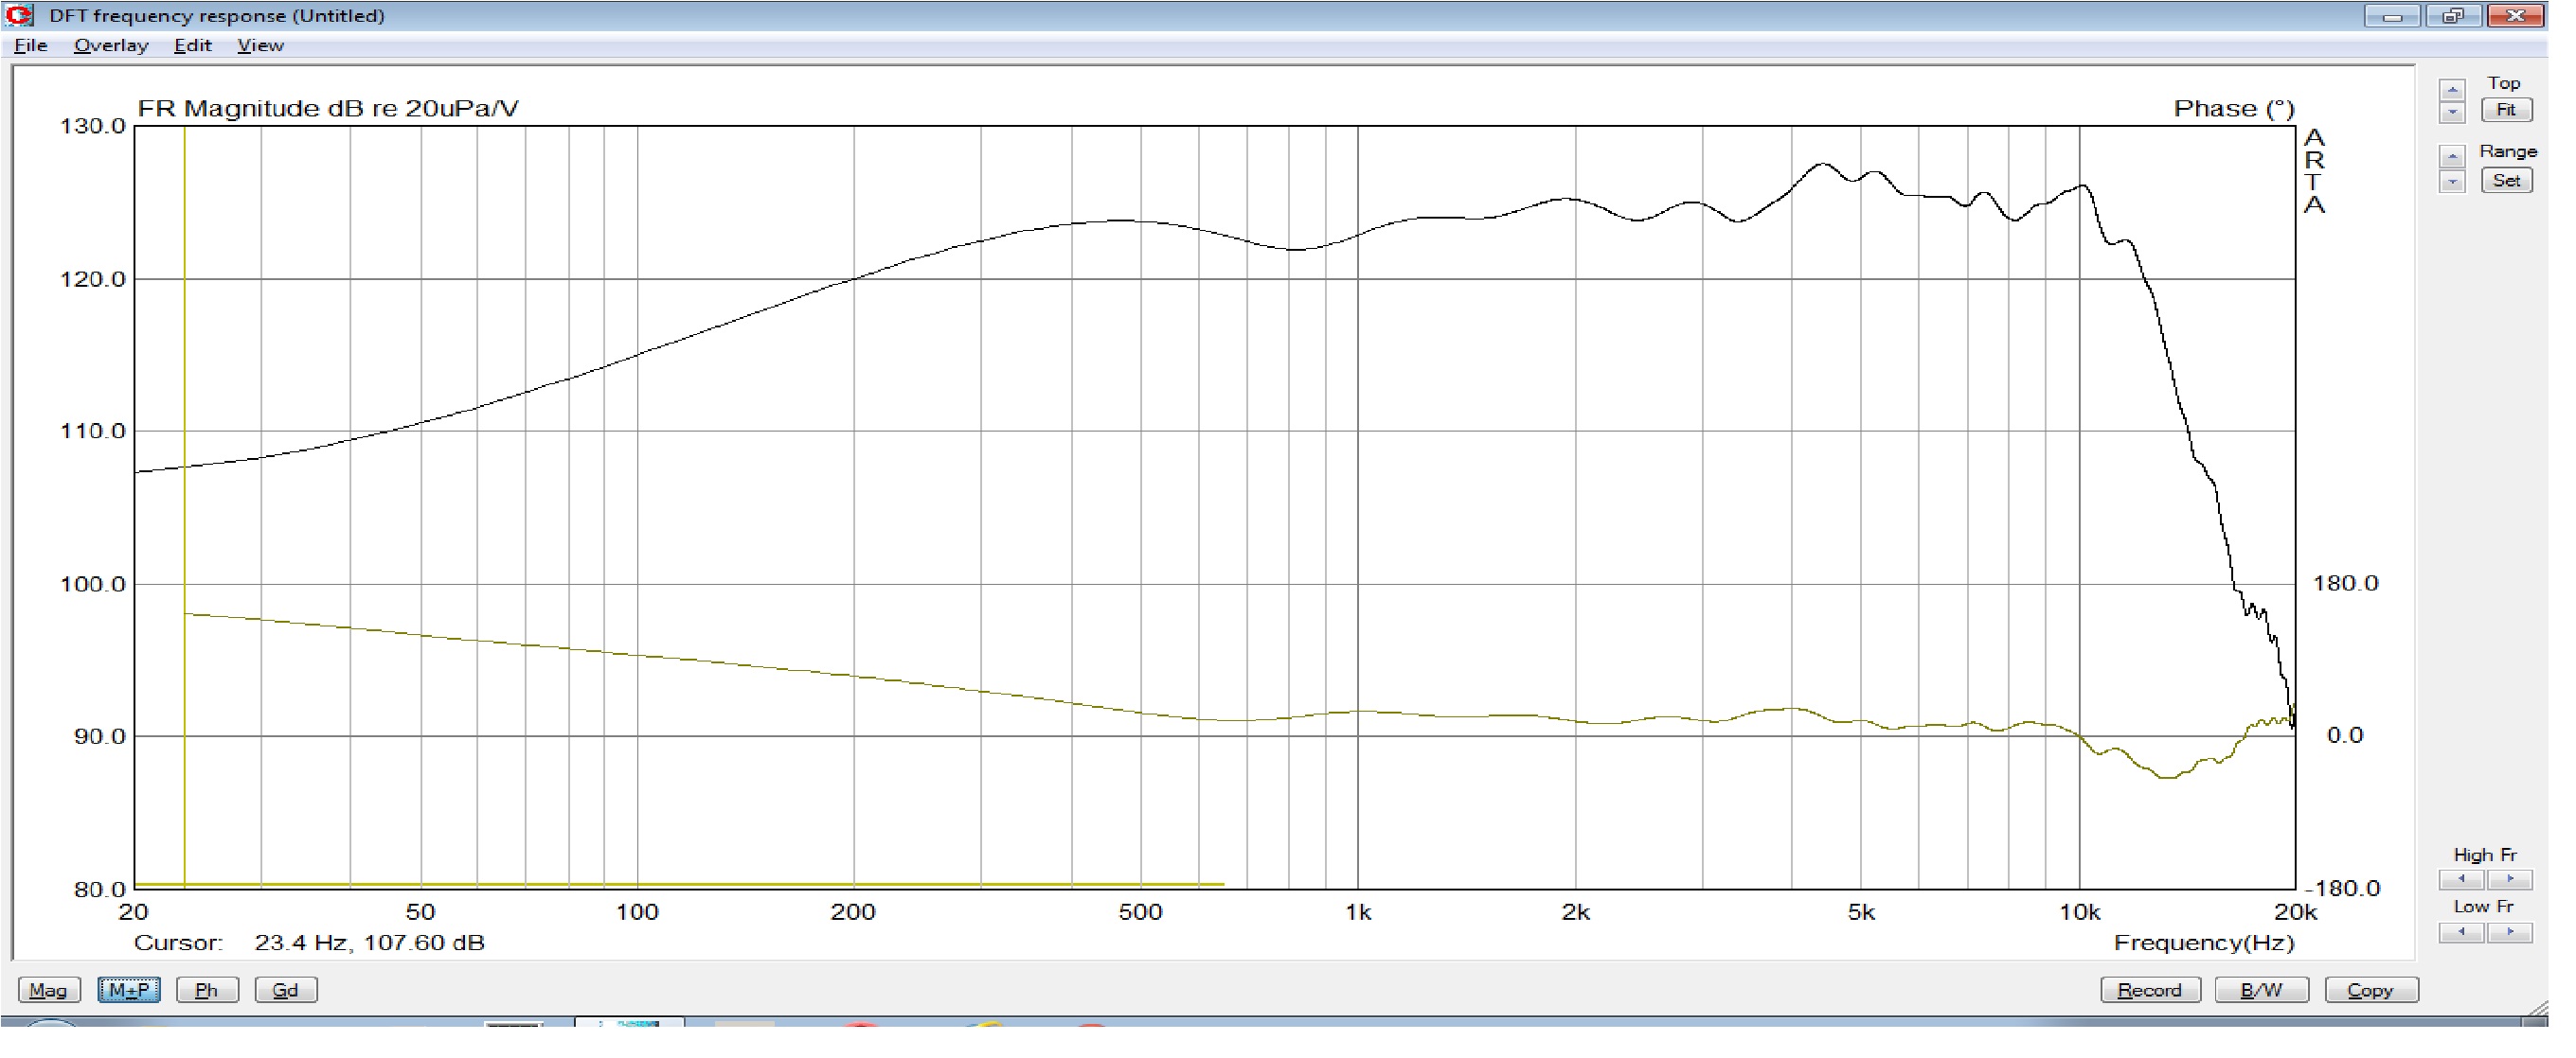Open the Overlay menu
The width and height of the screenshot is (2576, 1058).
point(111,45)
